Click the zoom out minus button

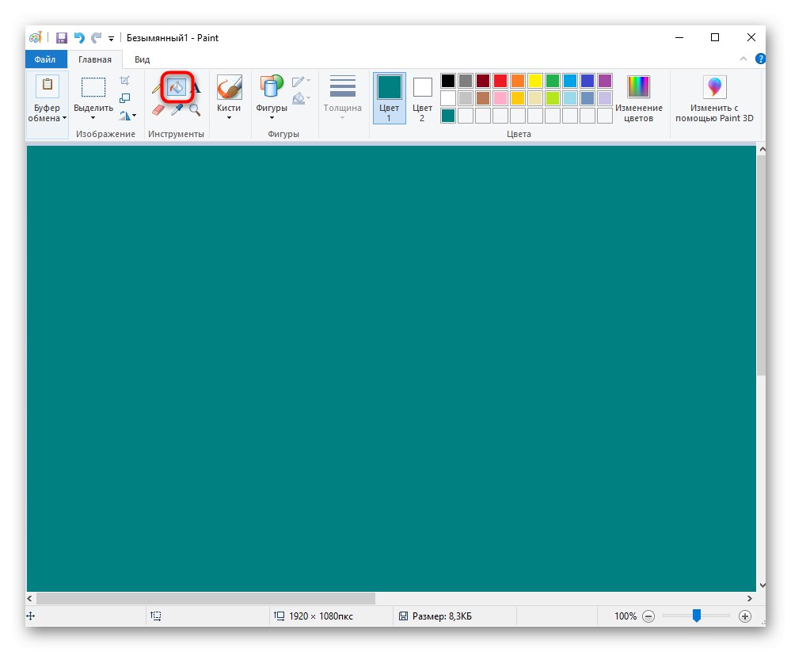[x=648, y=616]
